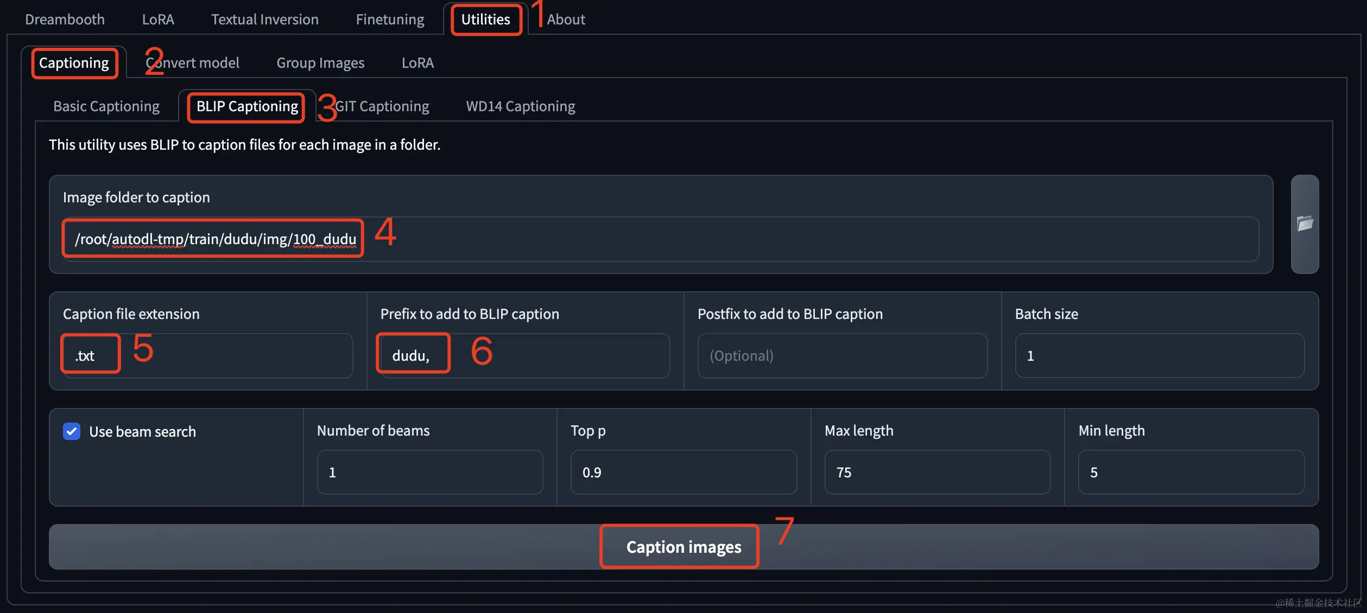Click the folder browse icon
Image resolution: width=1367 pixels, height=613 pixels.
[1305, 224]
